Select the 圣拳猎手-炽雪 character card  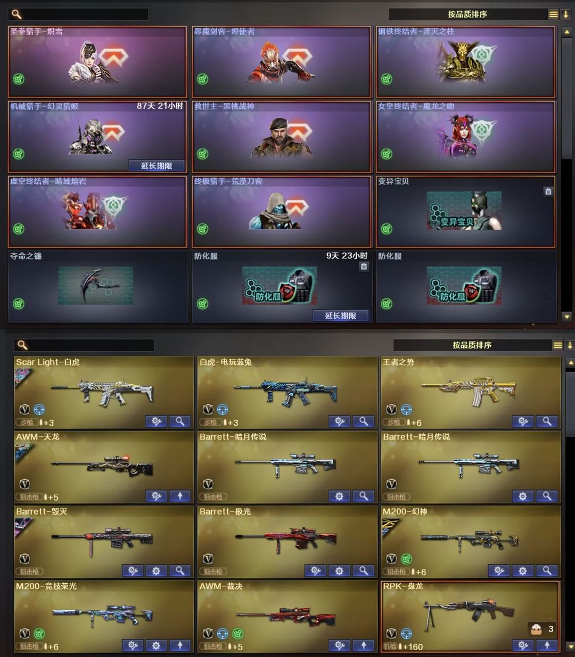[x=97, y=62]
